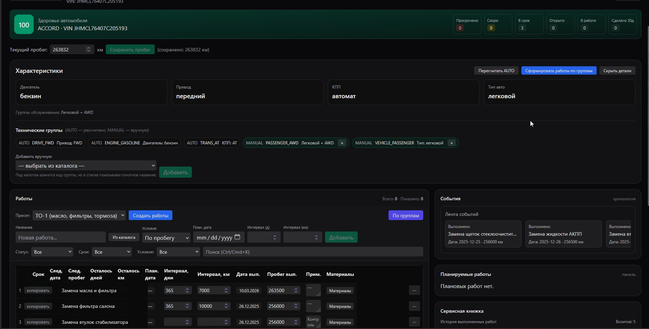Focus the search field in works panel
Viewport: 649px width, 329px height.
tap(313, 252)
